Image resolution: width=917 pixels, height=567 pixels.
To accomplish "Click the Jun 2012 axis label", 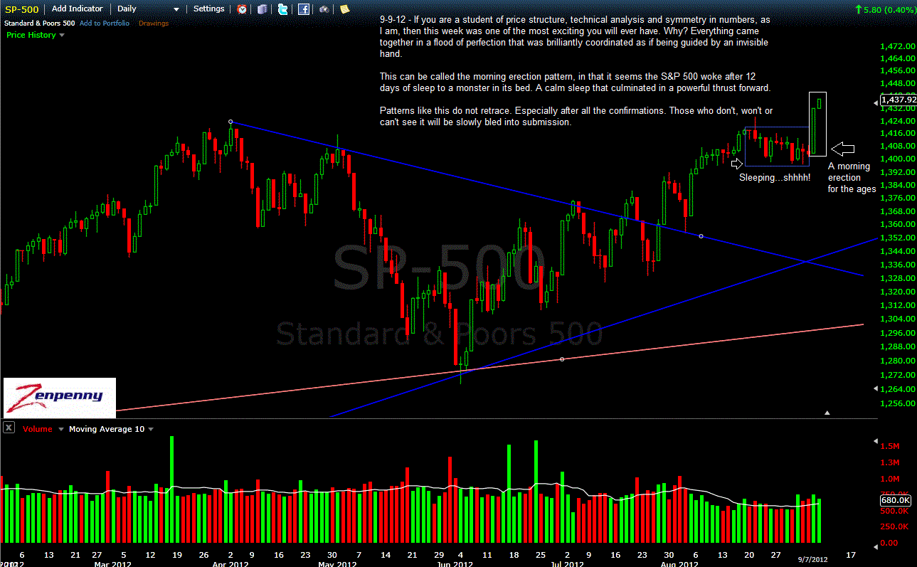I will (454, 563).
